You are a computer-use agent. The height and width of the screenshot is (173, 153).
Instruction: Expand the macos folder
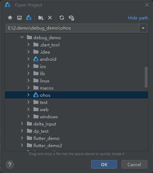(x=28, y=88)
